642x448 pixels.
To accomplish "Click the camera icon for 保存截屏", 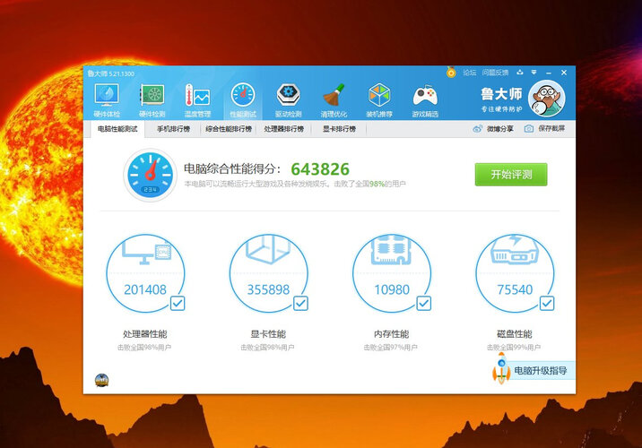I will click(529, 129).
